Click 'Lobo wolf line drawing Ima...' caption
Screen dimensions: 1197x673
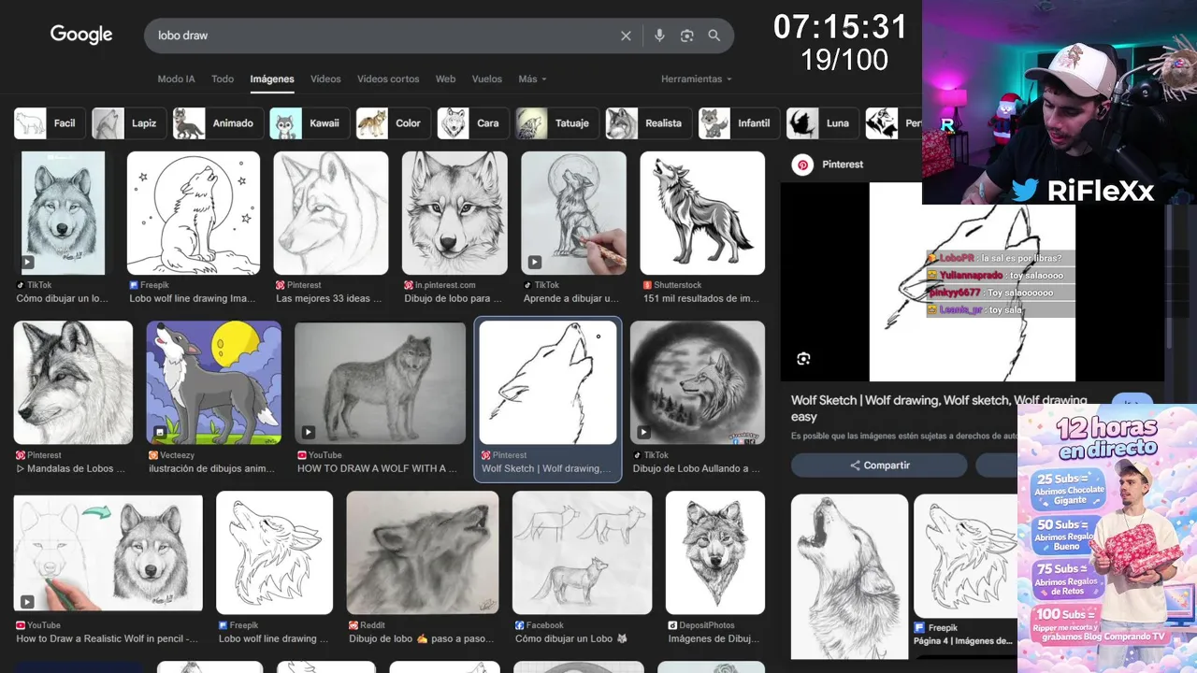(193, 299)
